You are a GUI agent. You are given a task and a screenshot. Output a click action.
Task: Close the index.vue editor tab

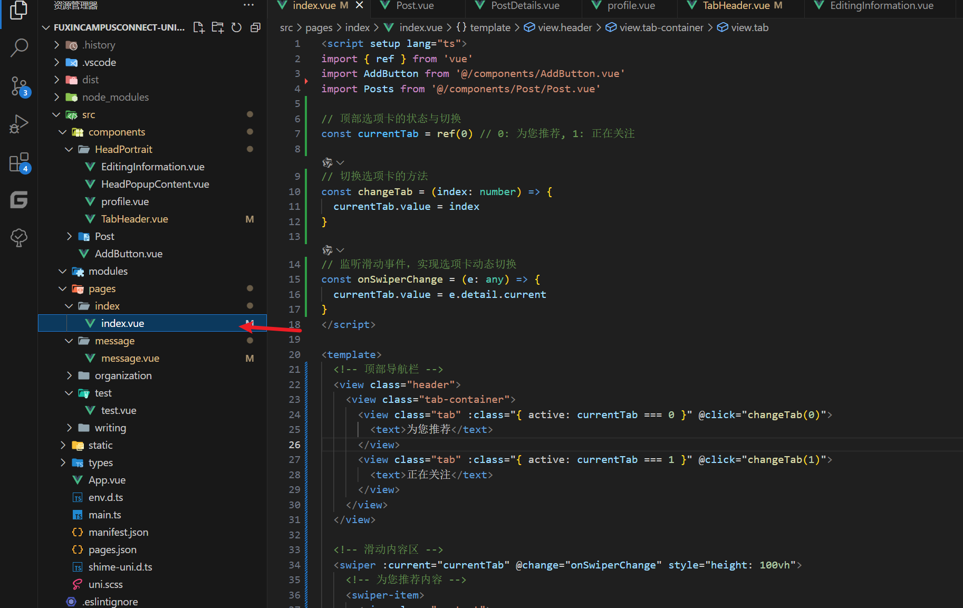click(359, 5)
